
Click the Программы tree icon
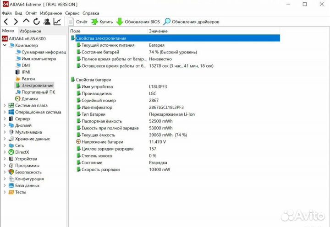click(x=11, y=166)
